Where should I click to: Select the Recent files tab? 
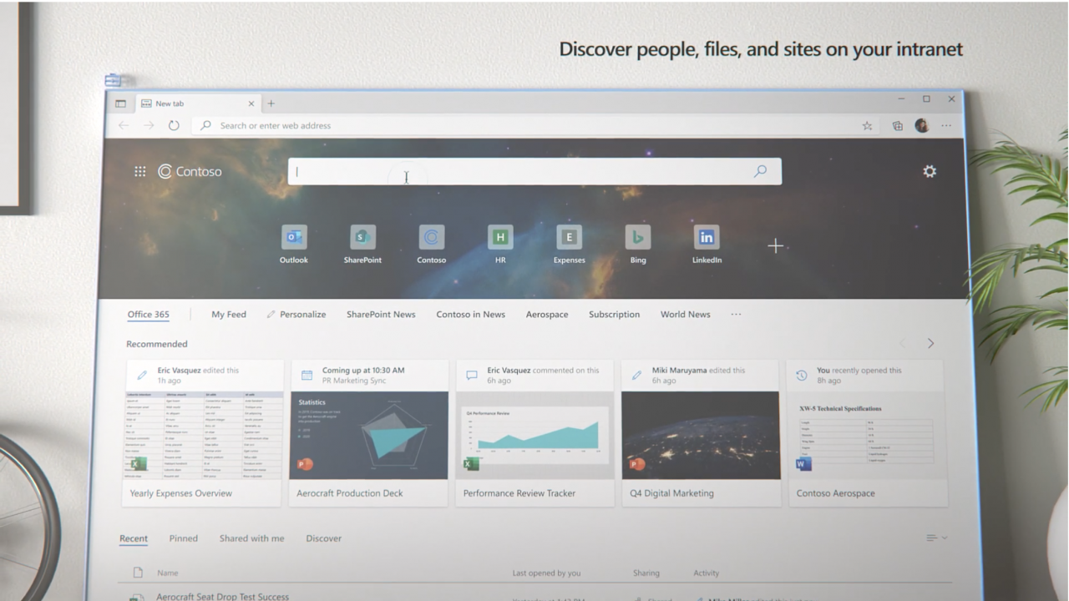pos(134,538)
